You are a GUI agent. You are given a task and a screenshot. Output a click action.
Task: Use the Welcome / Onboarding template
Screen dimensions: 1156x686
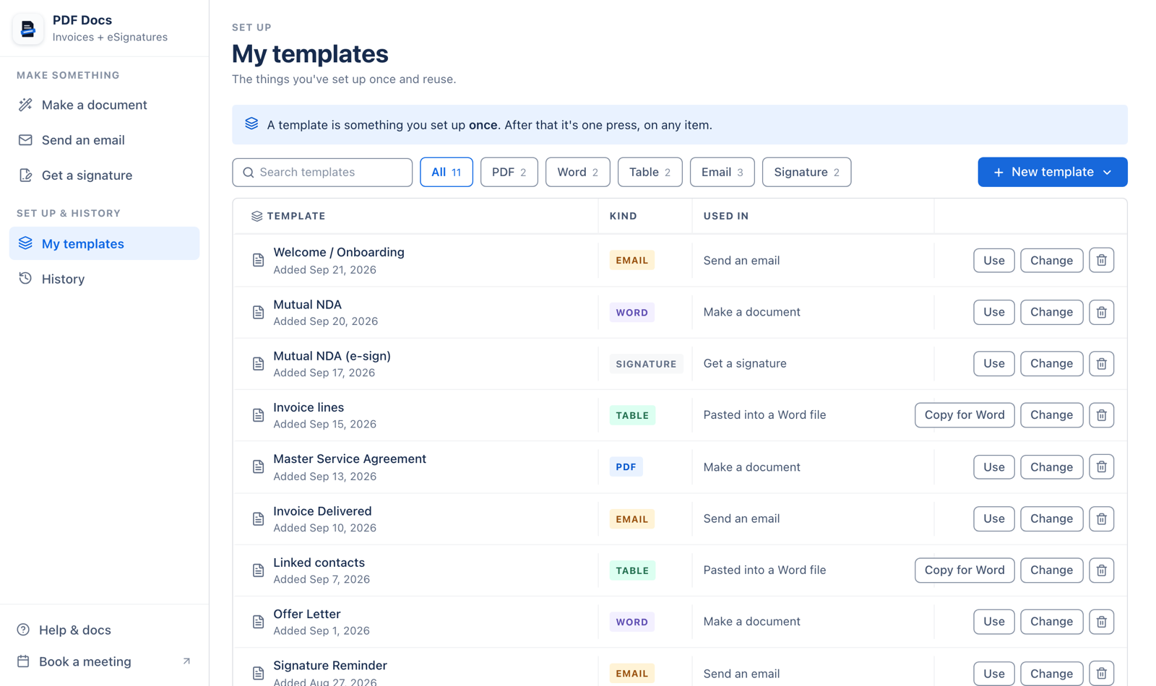[x=993, y=260]
